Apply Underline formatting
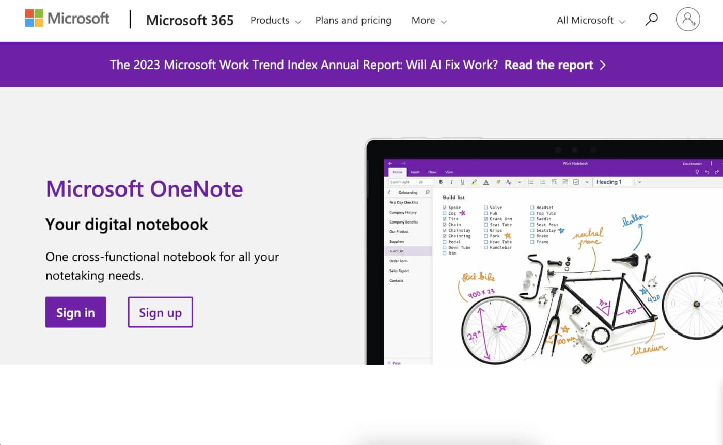The height and width of the screenshot is (445, 723). tap(464, 182)
